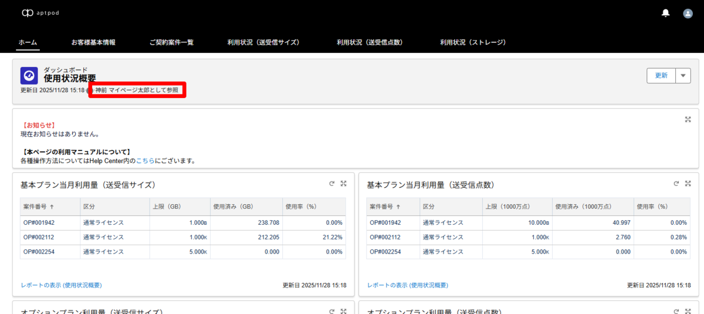Sort by 案件番号 in 送受信サイズ table
The height and width of the screenshot is (314, 704).
click(50, 207)
